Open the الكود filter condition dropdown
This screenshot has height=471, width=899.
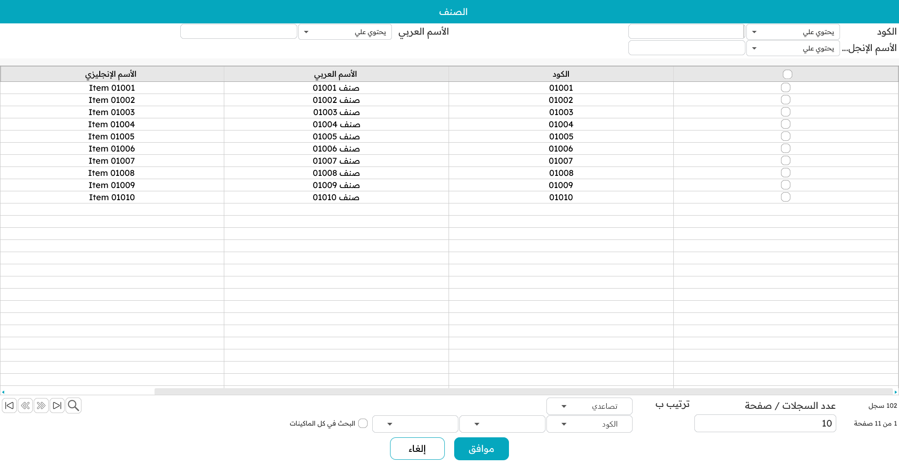[793, 32]
